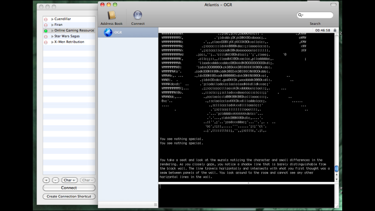The height and width of the screenshot is (211, 375).
Task: Click the scrollbar down arrow in output pane
Action: pyautogui.click(x=337, y=180)
